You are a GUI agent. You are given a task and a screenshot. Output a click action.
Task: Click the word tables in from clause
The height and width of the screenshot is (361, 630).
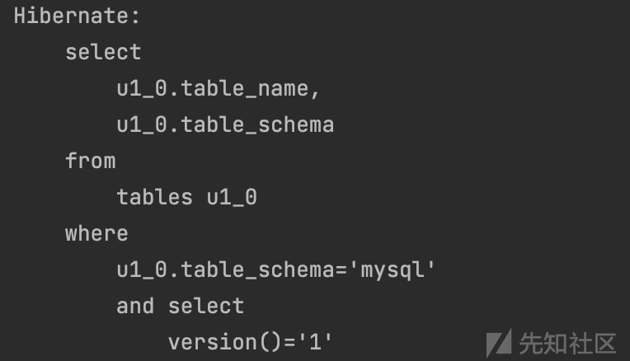[x=155, y=197]
